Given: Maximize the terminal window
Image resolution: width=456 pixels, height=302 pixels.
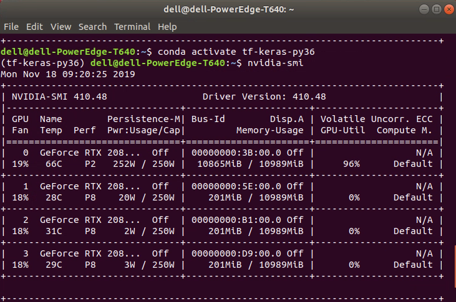Looking at the screenshot, I should (x=437, y=9).
